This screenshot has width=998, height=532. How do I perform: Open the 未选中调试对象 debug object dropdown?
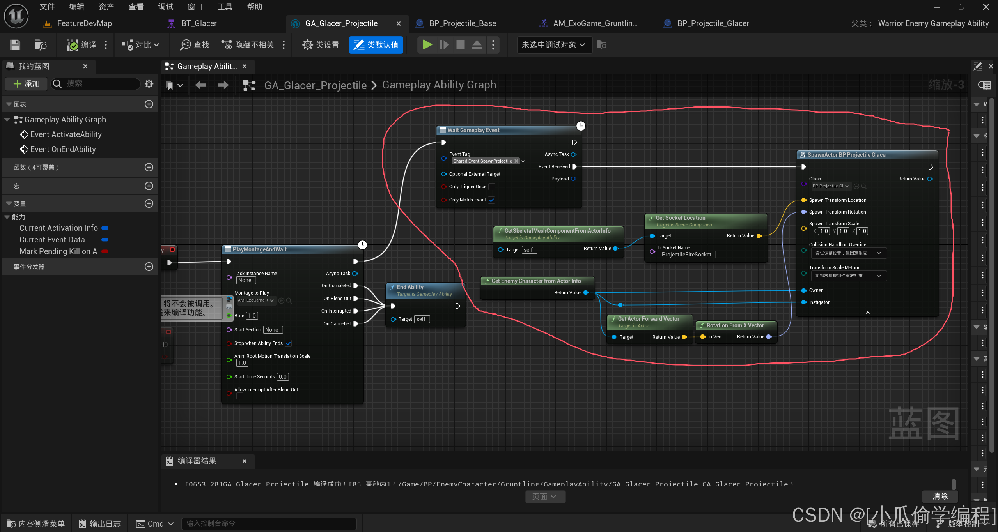(x=553, y=45)
